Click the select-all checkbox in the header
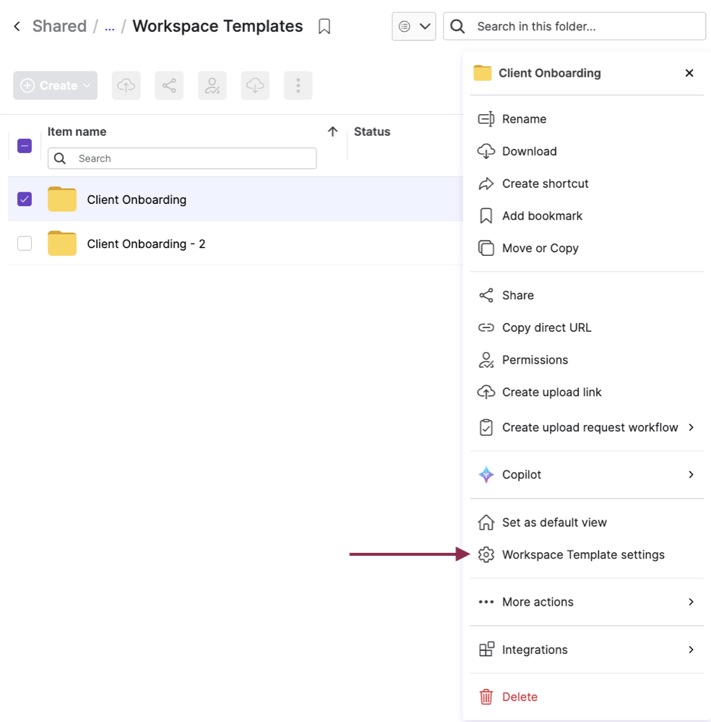Viewport: 711px width, 722px height. 24,145
